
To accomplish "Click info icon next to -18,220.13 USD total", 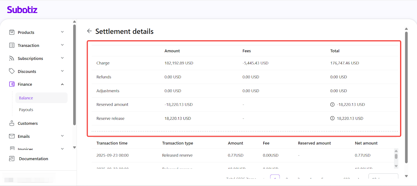I will coord(332,104).
